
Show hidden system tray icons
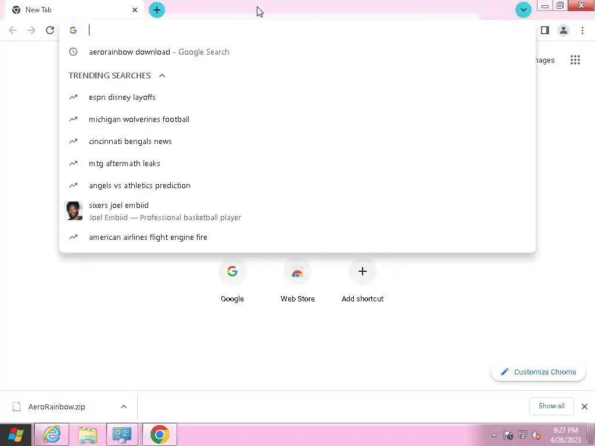click(x=494, y=435)
